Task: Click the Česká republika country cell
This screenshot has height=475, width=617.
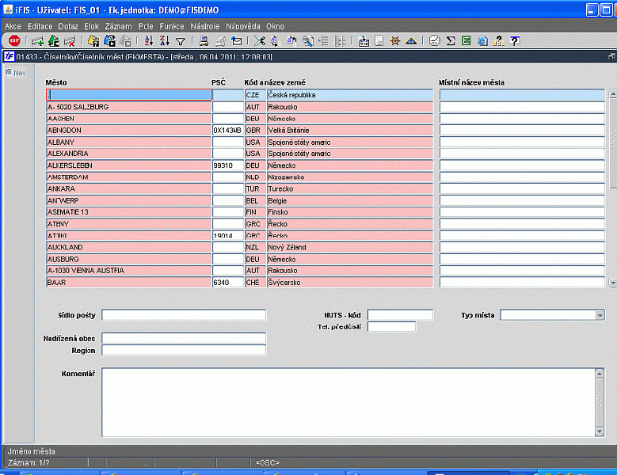Action: (350, 95)
